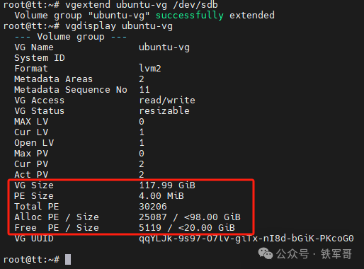Click the Format label
Screen dimensions: 364x269
[31, 69]
